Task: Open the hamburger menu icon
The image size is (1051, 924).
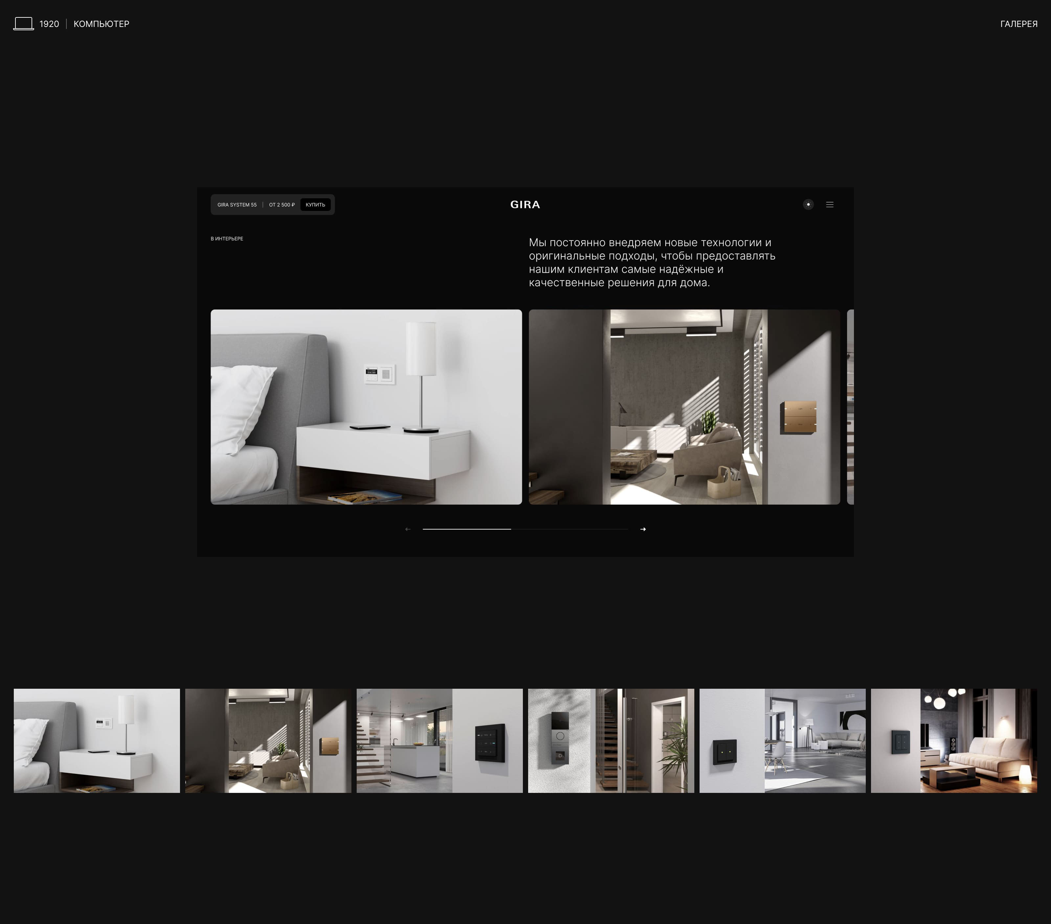Action: click(829, 205)
